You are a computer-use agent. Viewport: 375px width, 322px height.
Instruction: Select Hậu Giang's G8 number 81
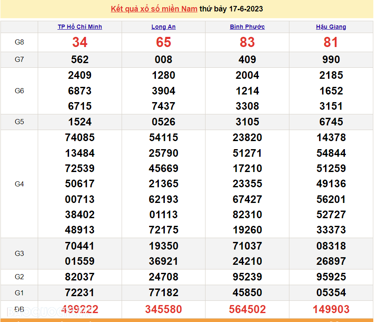click(331, 42)
